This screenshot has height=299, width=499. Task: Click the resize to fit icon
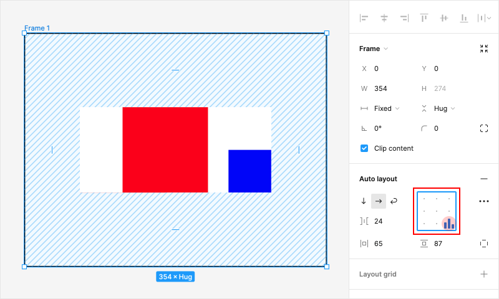pyautogui.click(x=484, y=49)
